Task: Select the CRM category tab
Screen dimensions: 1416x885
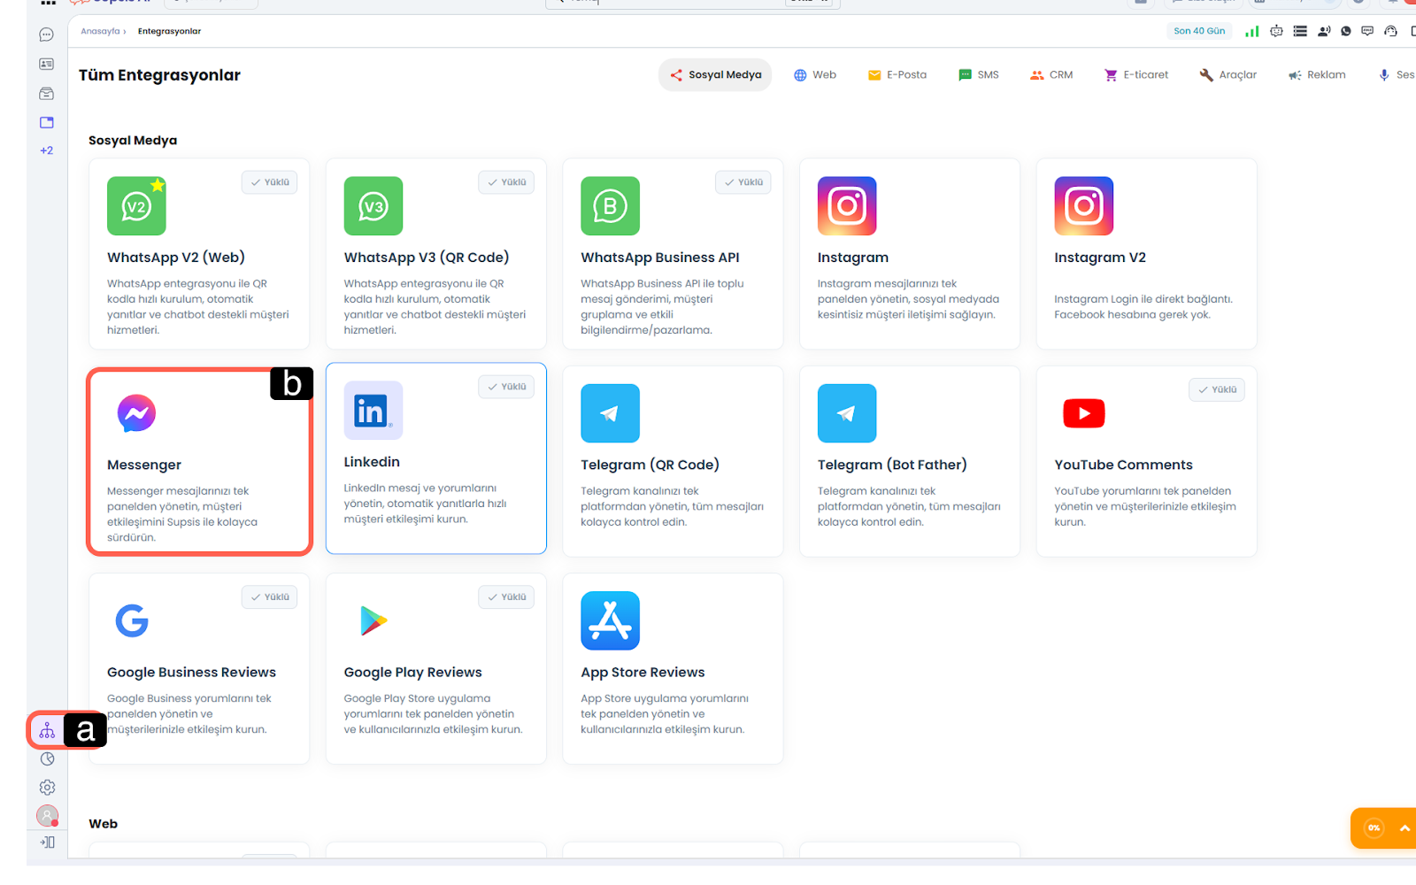Action: coord(1051,75)
